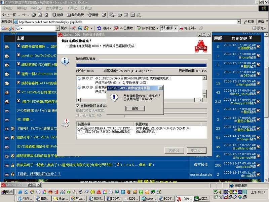Click the IE Forward arrow button
The height and width of the screenshot is (202, 269).
click(24, 15)
